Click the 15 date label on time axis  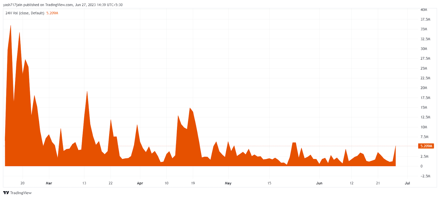coord(269,183)
